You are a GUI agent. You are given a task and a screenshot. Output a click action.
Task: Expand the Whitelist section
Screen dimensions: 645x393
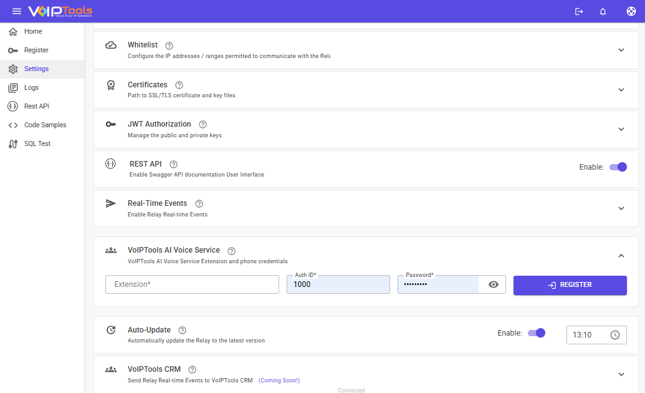621,50
